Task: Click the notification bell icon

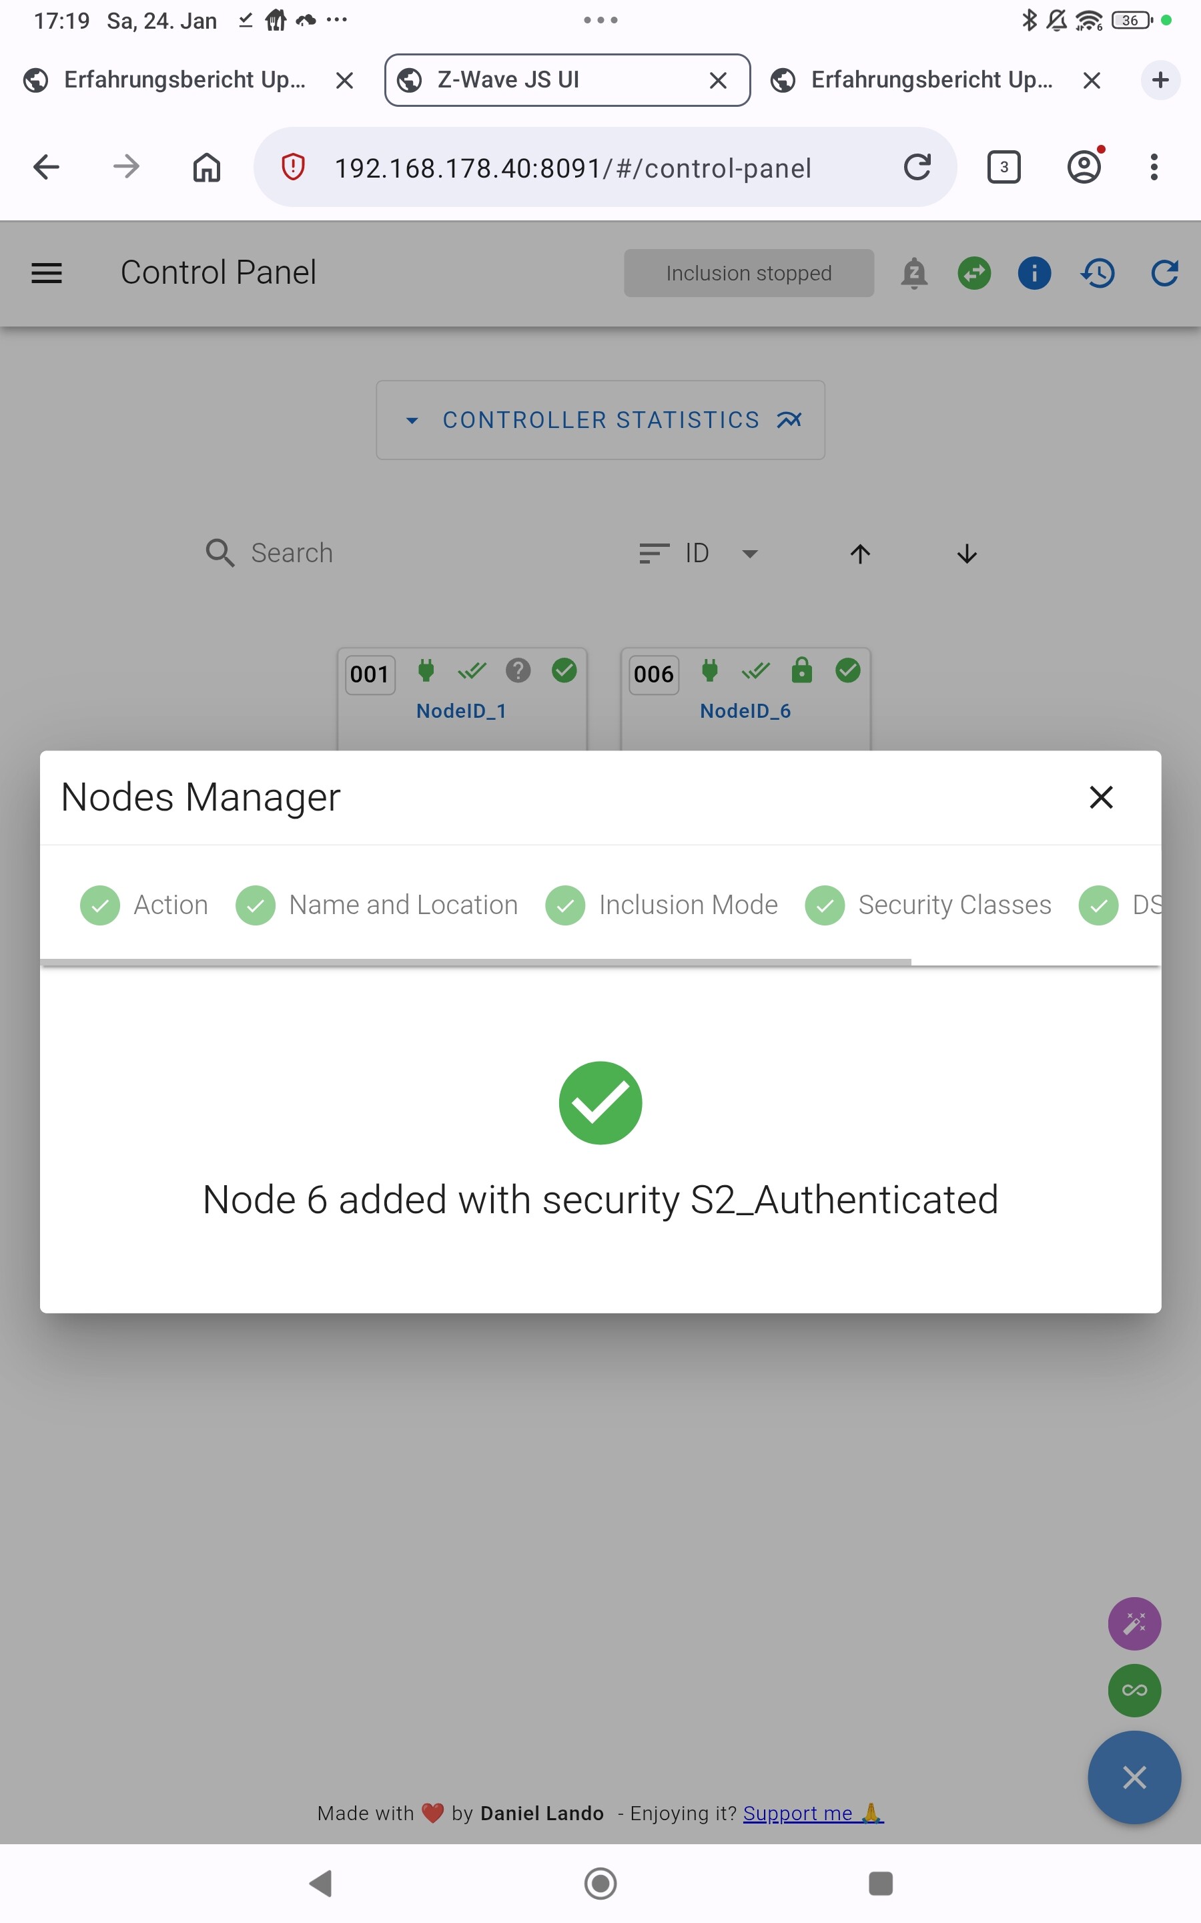Action: click(913, 273)
